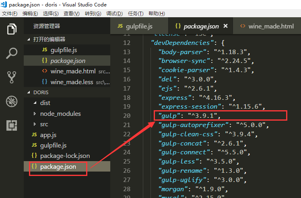
Task: Select wine_made.html in open editors list
Action: pyautogui.click(x=67, y=71)
